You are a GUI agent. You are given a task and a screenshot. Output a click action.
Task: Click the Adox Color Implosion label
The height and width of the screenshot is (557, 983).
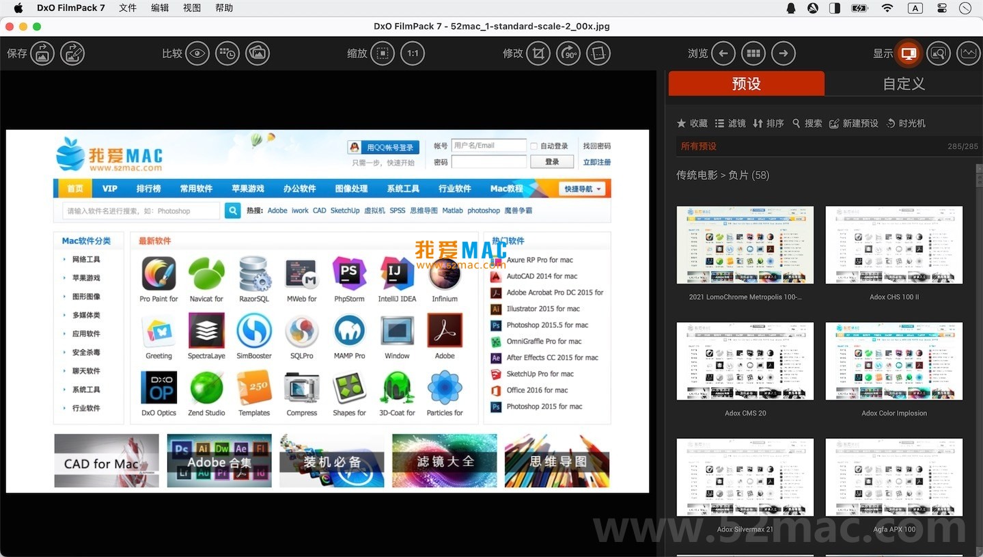[894, 413]
